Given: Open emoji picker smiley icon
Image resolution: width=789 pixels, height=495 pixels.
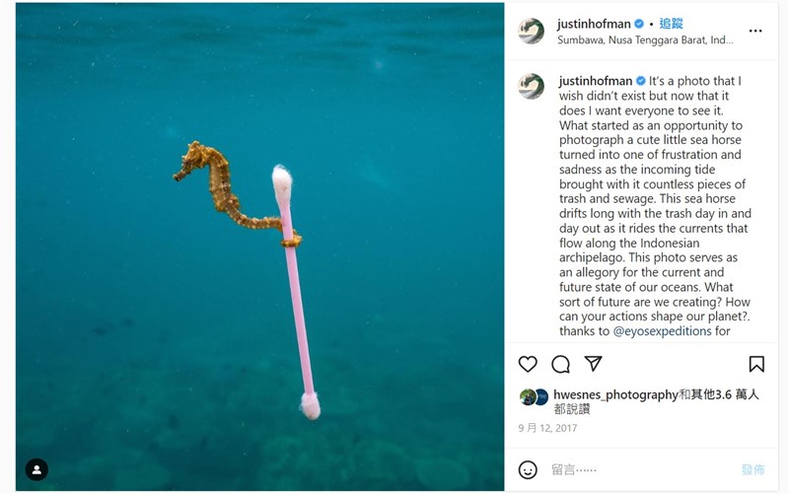Looking at the screenshot, I should coord(528,469).
